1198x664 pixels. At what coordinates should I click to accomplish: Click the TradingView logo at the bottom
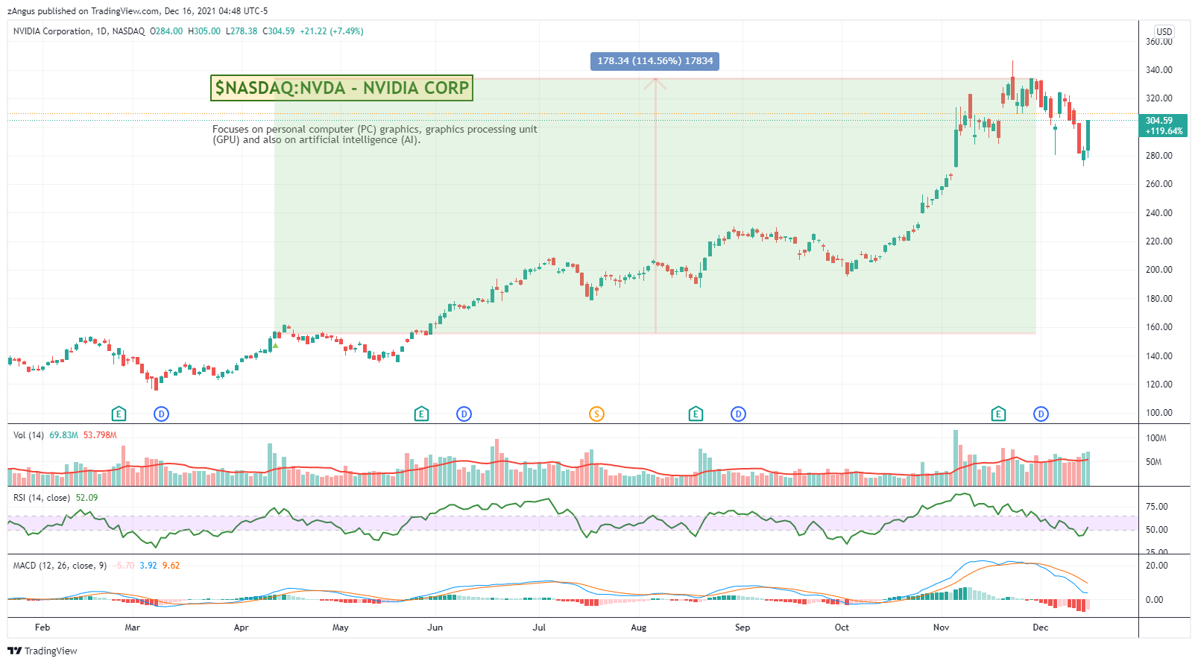tap(42, 651)
